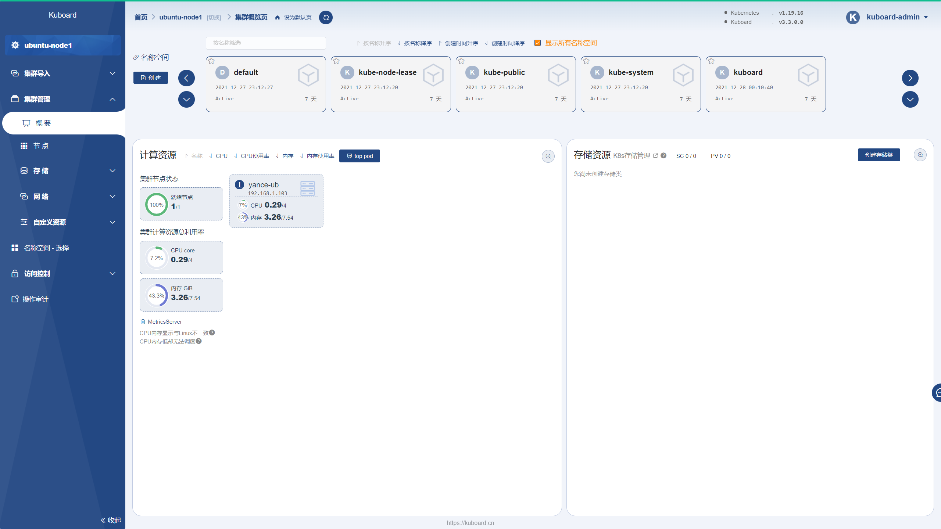Sort namespaces by 创建时间降序

(x=505, y=43)
